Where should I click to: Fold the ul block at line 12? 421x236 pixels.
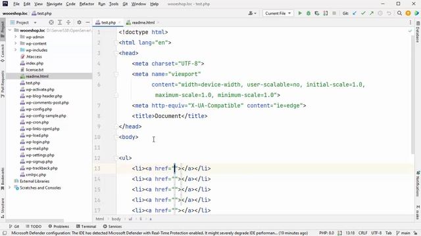[x=116, y=158]
